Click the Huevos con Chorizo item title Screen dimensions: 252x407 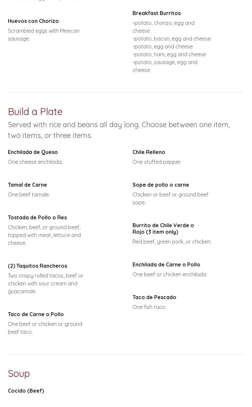coord(33,21)
